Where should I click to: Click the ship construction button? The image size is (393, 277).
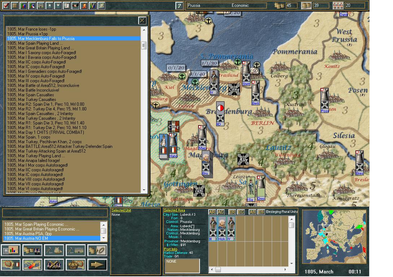click(x=54, y=250)
